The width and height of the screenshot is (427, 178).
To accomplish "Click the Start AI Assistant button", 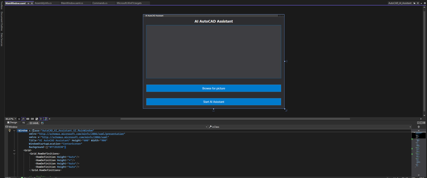I will click(x=213, y=102).
